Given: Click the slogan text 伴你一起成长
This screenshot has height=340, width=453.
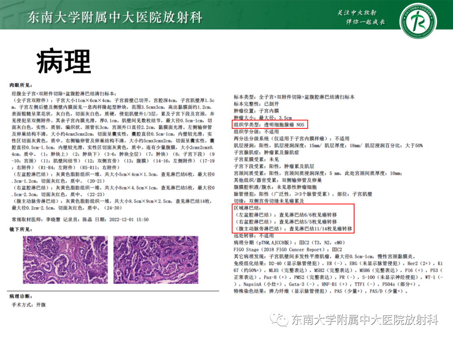Looking at the screenshot, I should pyautogui.click(x=365, y=22).
